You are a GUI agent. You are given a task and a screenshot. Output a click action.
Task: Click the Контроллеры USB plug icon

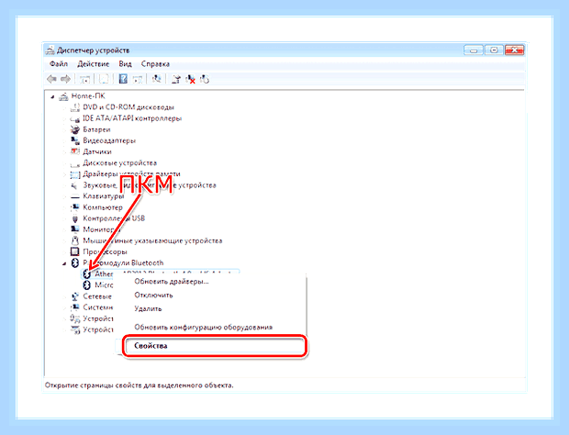click(x=75, y=218)
